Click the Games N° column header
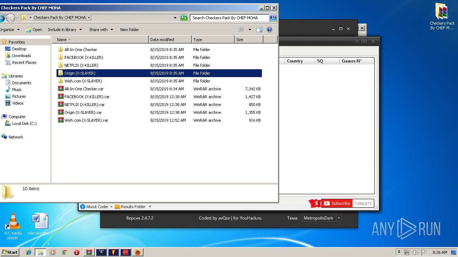 [356, 61]
